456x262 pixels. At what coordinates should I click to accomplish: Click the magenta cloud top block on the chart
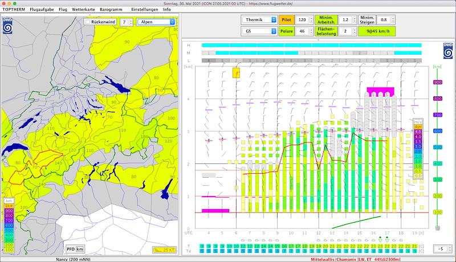[380, 92]
